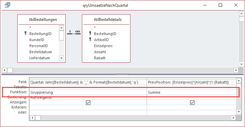Click the tblBestellungen field list scrollbar thumb

click(x=61, y=35)
